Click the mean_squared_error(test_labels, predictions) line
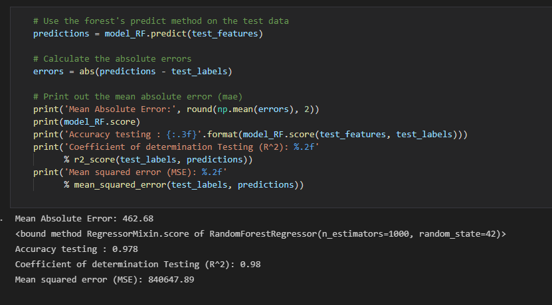552x305 pixels. [x=184, y=185]
